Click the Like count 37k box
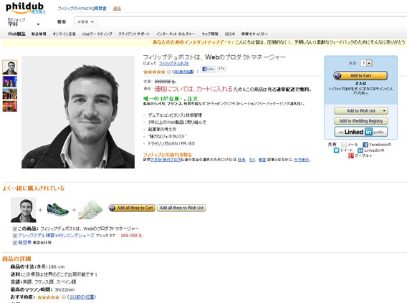This screenshot has width=407, height=303. 221,69
